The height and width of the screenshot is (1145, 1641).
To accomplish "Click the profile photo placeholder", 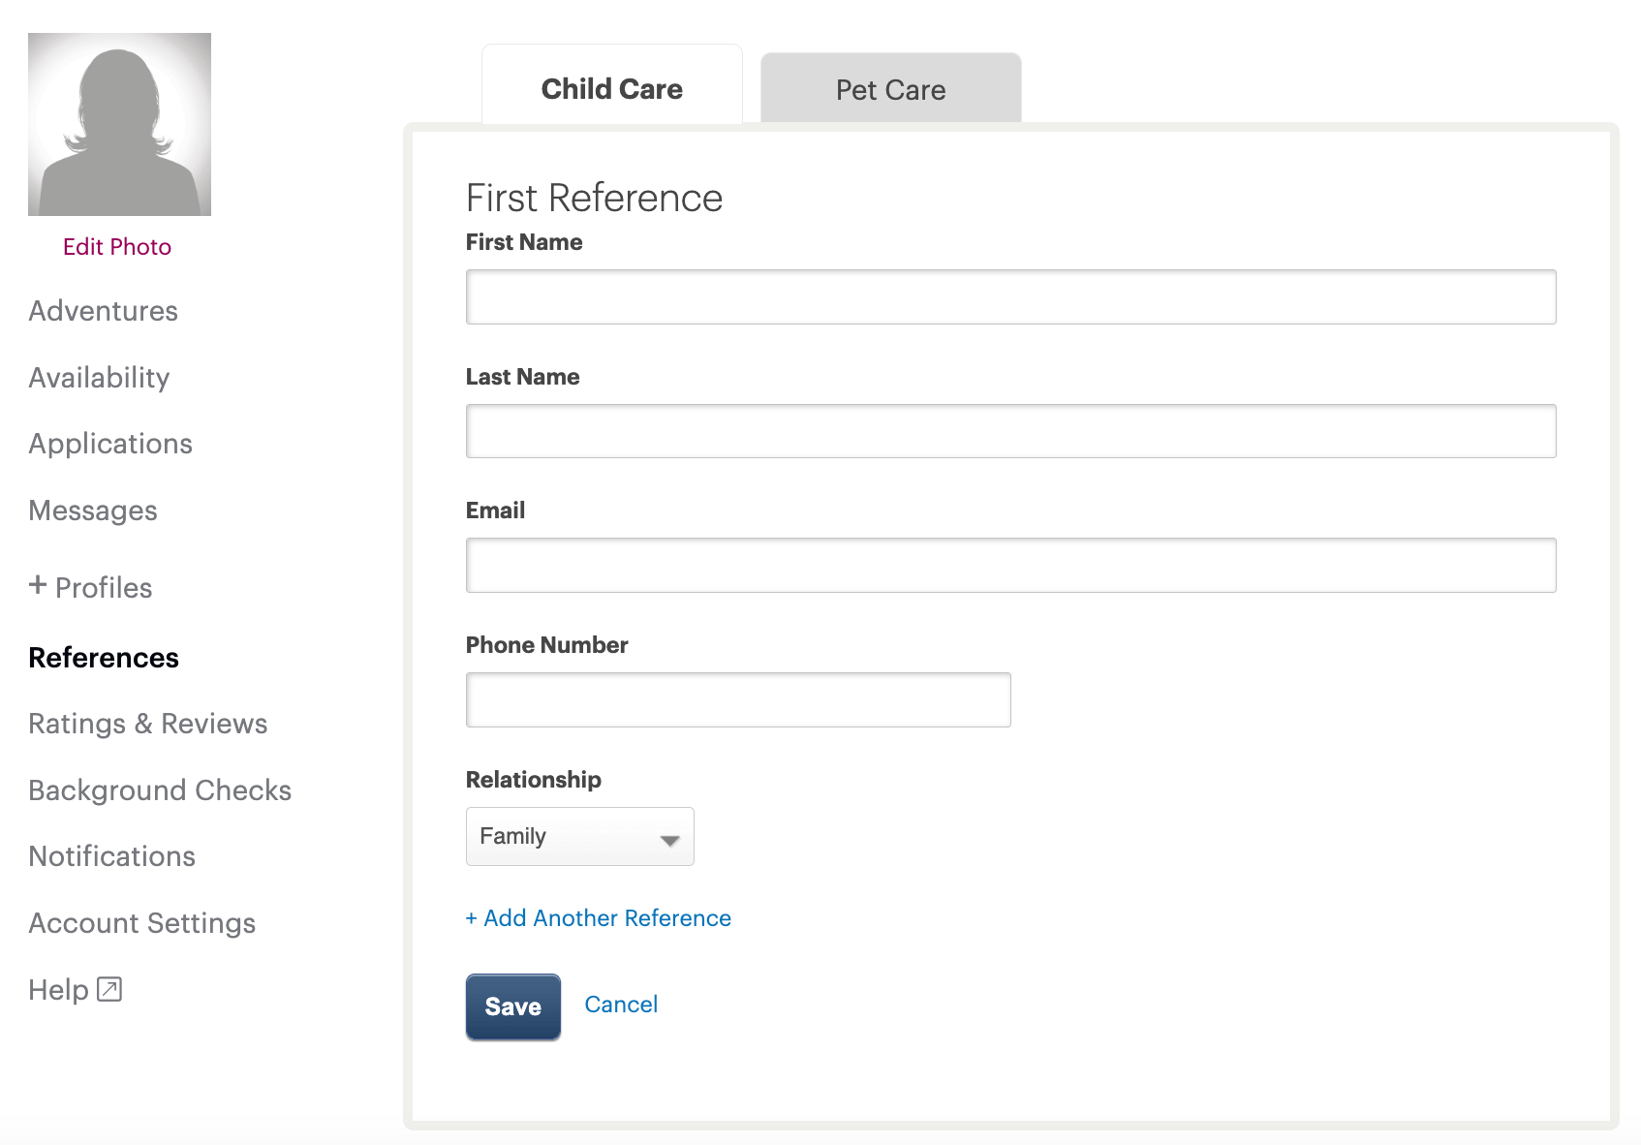I will pyautogui.click(x=119, y=124).
